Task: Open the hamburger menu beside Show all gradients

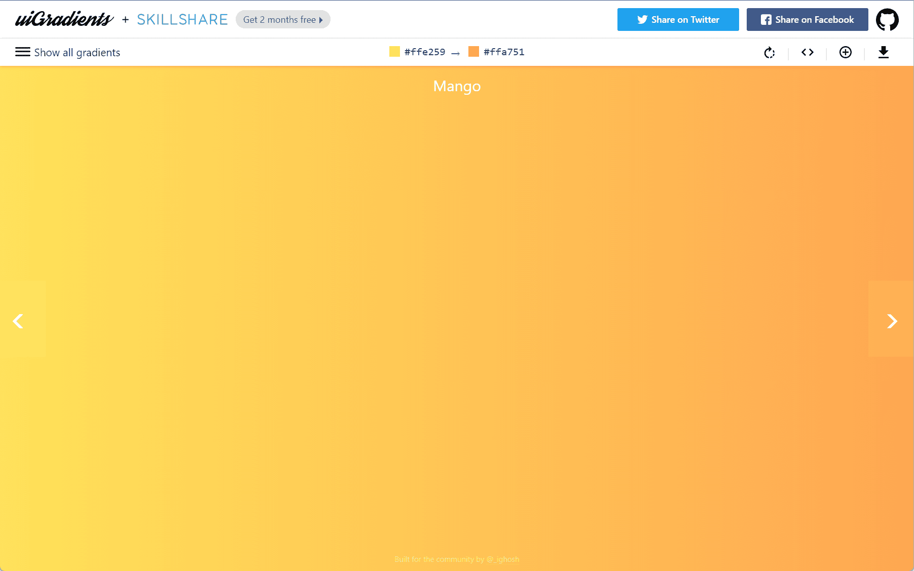Action: coord(23,52)
